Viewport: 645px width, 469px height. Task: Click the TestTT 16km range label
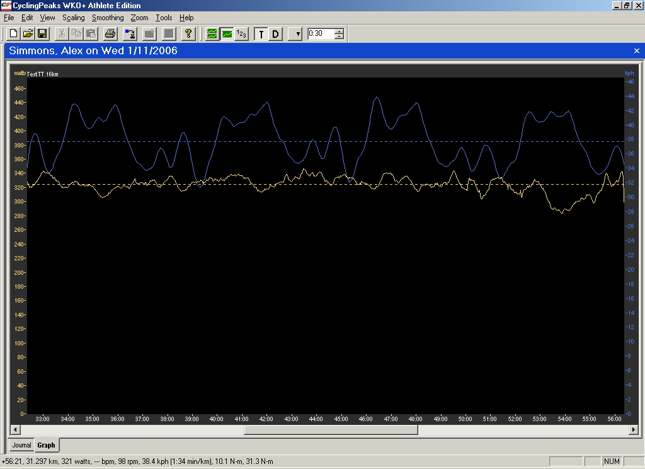(43, 74)
